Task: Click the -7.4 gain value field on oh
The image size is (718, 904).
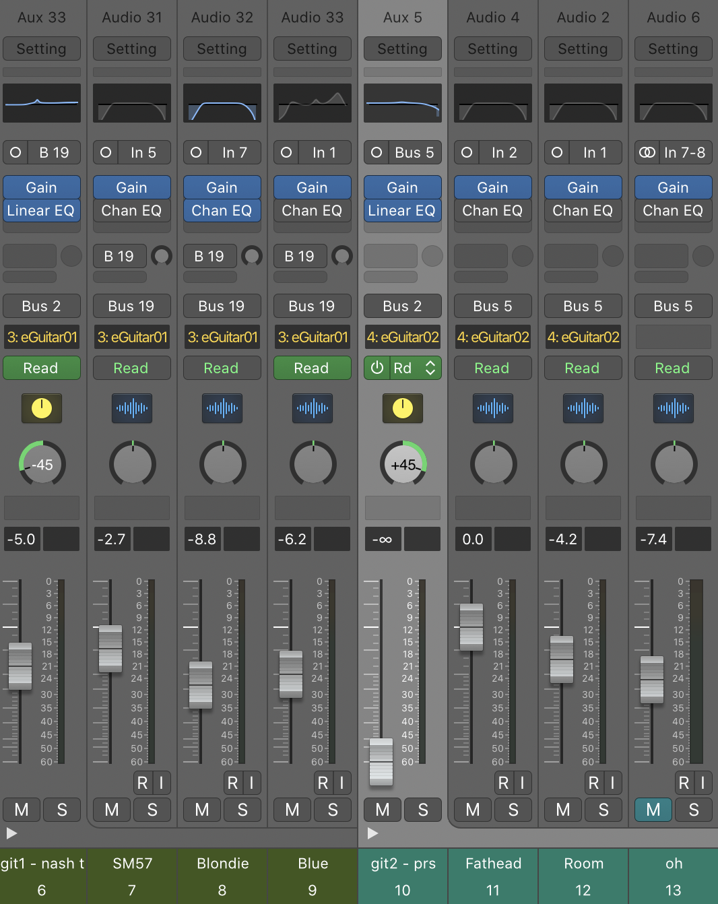Action: [x=653, y=539]
